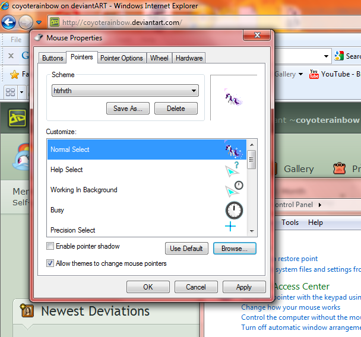Image resolution: width=361 pixels, height=337 pixels.
Task: Select the Help Select pointer row
Action: (x=147, y=170)
